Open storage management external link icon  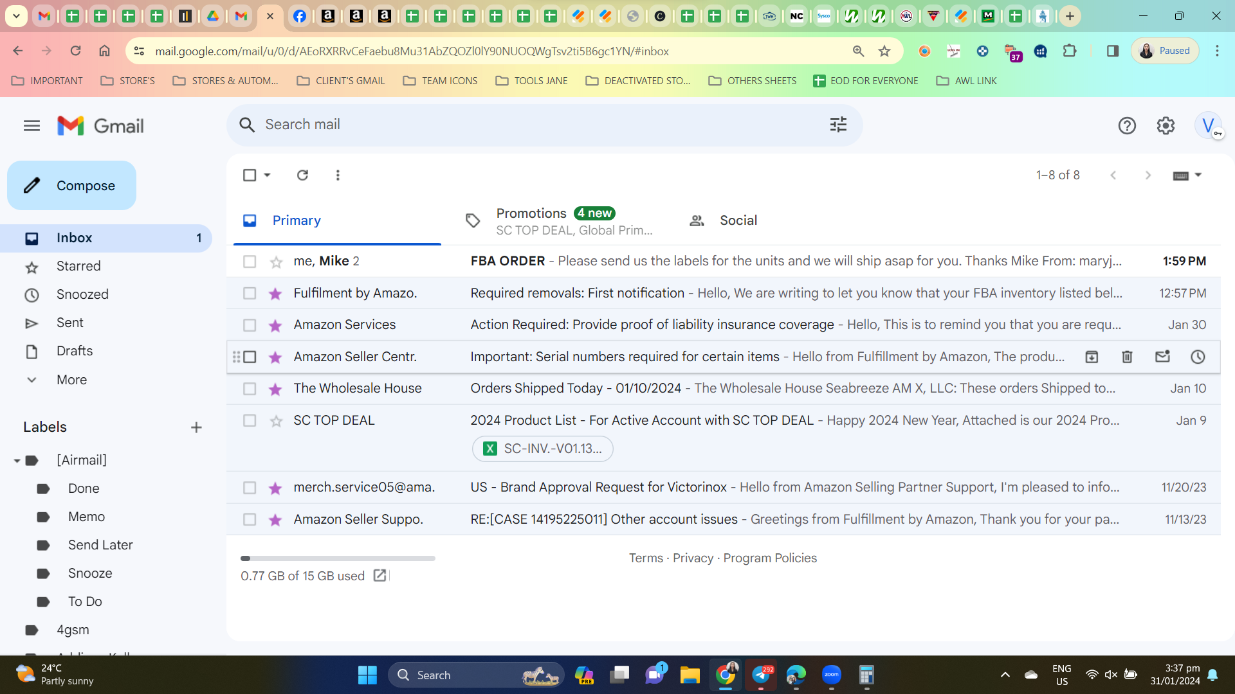point(380,576)
